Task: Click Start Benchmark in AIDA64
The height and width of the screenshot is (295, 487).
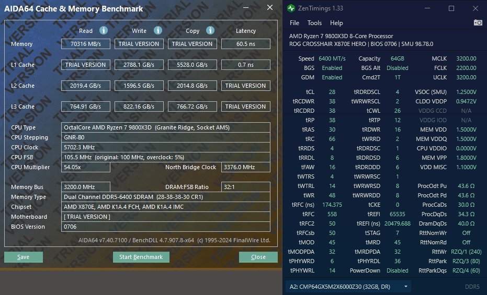Action: click(141, 257)
